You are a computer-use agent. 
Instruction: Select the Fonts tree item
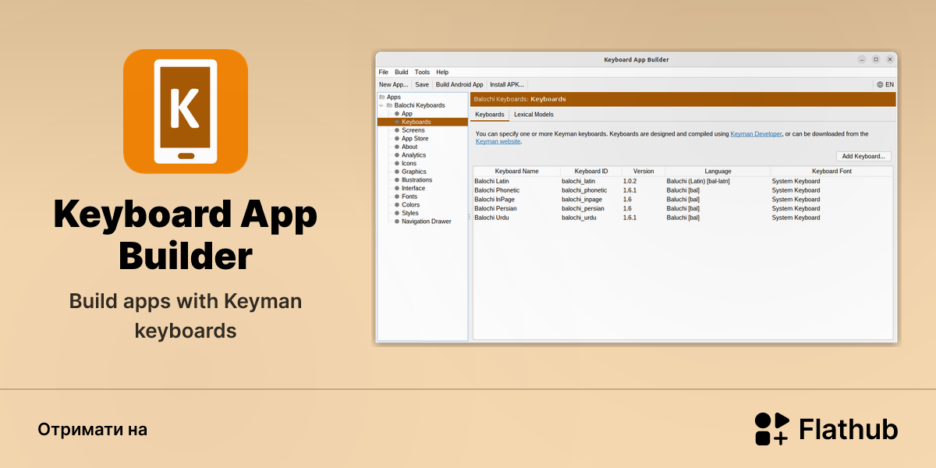click(x=406, y=197)
